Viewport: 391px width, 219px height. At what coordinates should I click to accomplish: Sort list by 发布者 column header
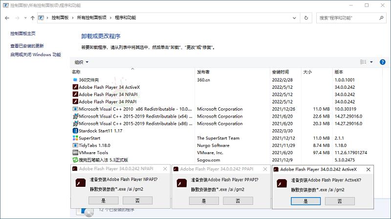pyautogui.click(x=203, y=72)
